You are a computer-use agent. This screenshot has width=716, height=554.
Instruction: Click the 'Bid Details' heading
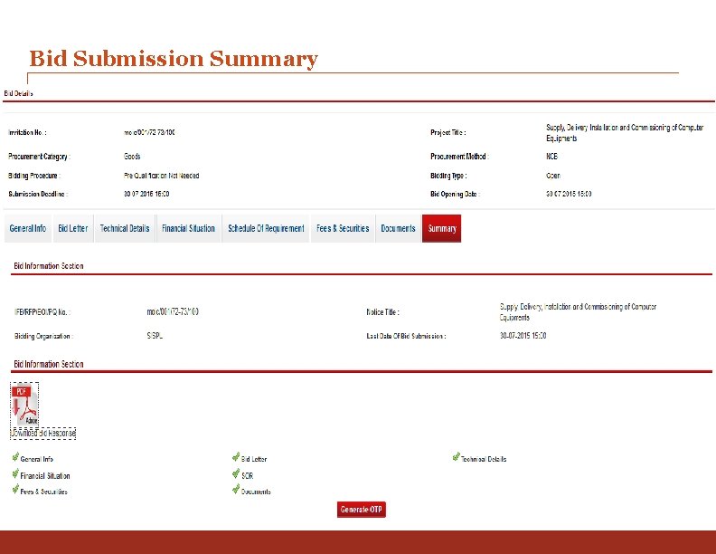pyautogui.click(x=18, y=93)
